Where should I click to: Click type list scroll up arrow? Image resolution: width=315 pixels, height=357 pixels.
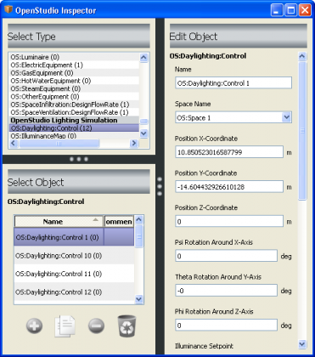(143, 58)
